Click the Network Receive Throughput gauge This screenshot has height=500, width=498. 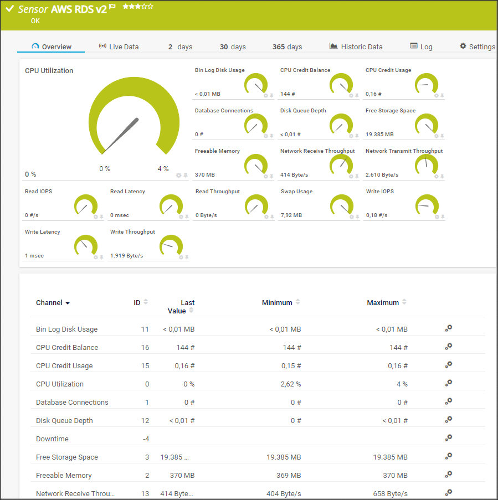coord(341,164)
